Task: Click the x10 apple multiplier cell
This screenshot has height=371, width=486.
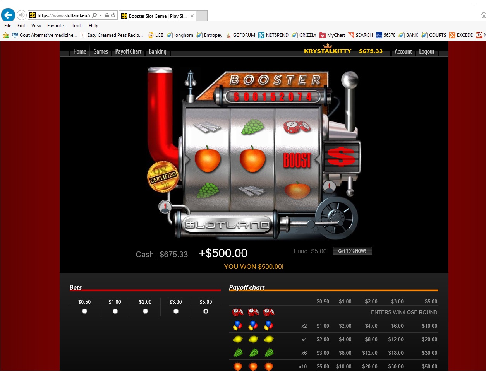Action: pos(302,366)
